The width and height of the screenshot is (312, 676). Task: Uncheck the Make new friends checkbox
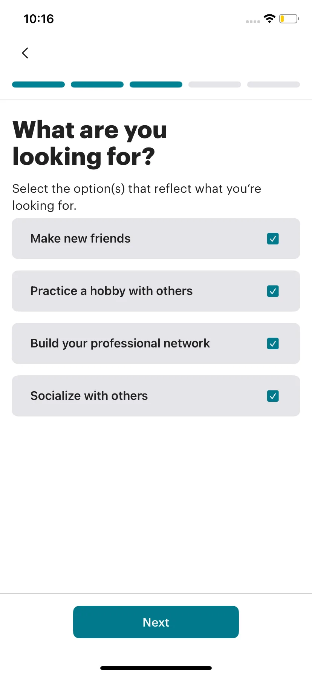273,239
